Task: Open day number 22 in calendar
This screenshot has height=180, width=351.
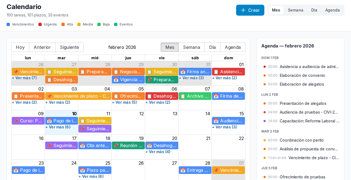Action: [241, 138]
